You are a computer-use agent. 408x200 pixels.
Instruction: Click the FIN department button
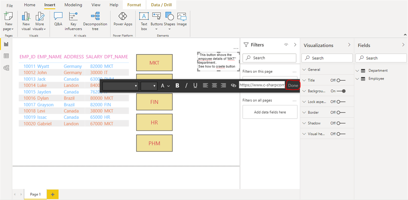[154, 102]
